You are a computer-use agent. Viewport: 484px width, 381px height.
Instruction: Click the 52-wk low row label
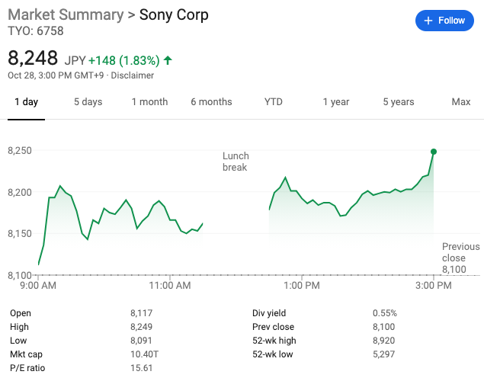[x=273, y=354]
